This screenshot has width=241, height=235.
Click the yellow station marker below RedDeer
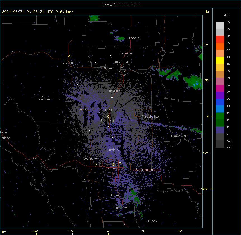point(119,78)
